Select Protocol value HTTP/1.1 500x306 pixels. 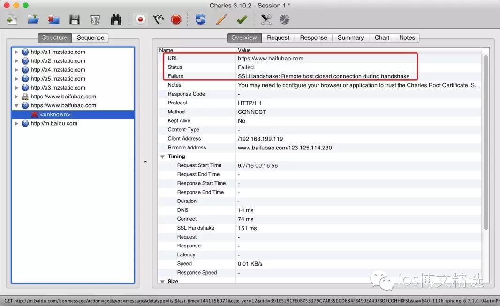tap(250, 103)
